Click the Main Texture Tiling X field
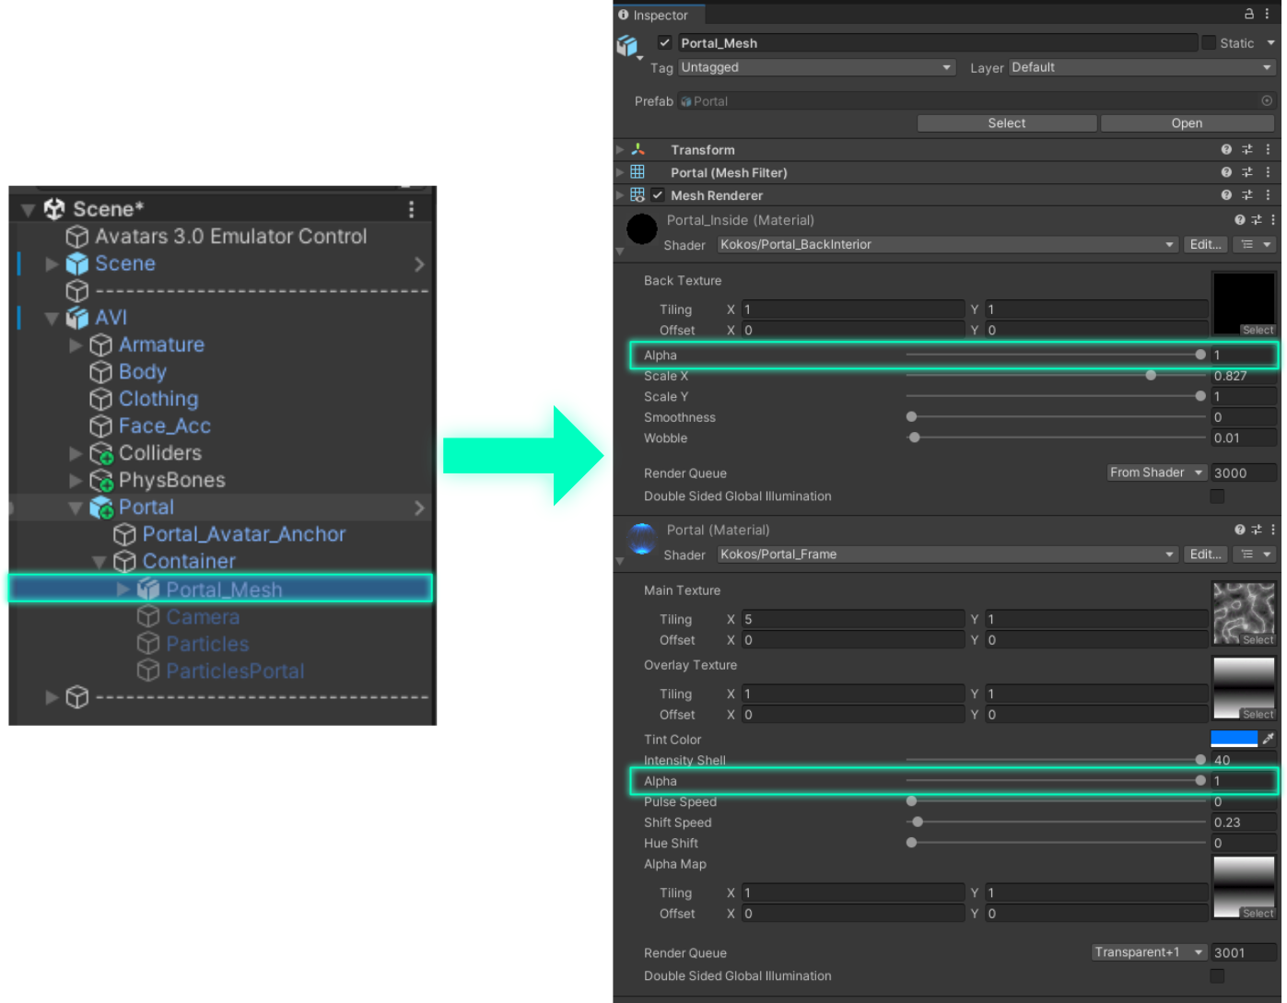 pyautogui.click(x=852, y=619)
